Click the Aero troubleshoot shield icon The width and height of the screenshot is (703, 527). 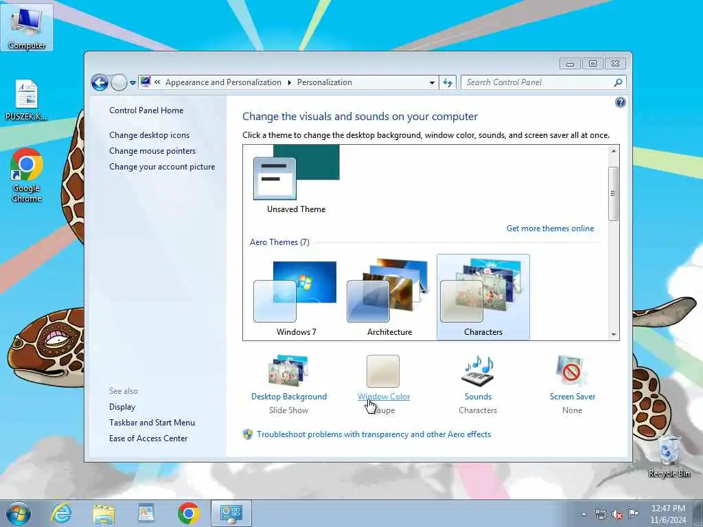click(247, 434)
